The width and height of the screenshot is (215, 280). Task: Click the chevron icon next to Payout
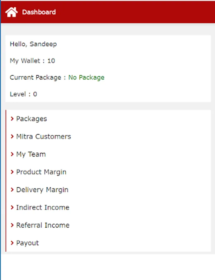click(12, 243)
